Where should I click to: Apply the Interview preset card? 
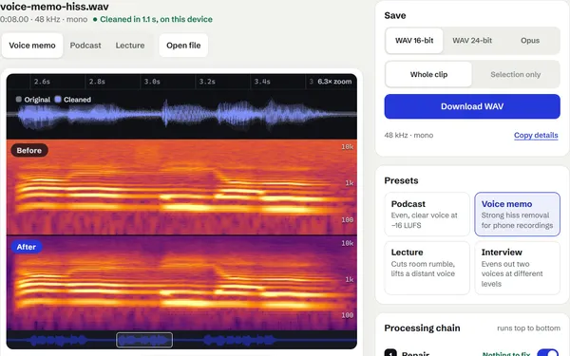click(x=517, y=268)
